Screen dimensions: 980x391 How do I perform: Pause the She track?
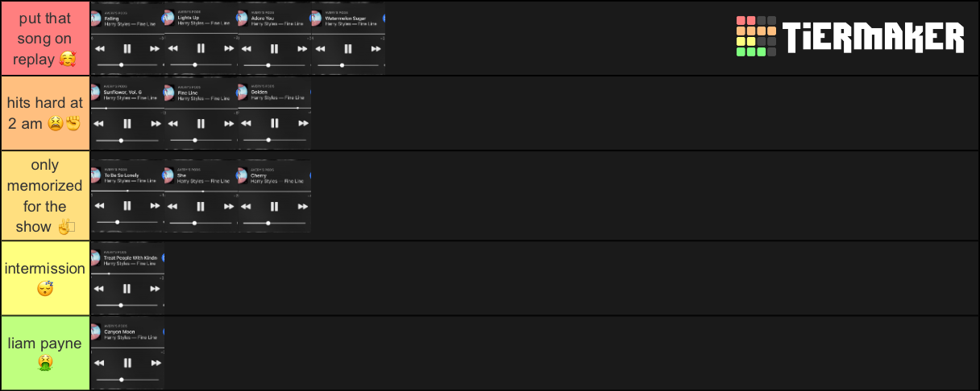pyautogui.click(x=201, y=206)
